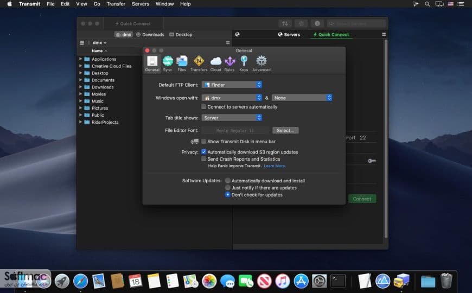Screen dimensions: 472x293
Task: Expand the Documents folder
Action: click(x=80, y=80)
